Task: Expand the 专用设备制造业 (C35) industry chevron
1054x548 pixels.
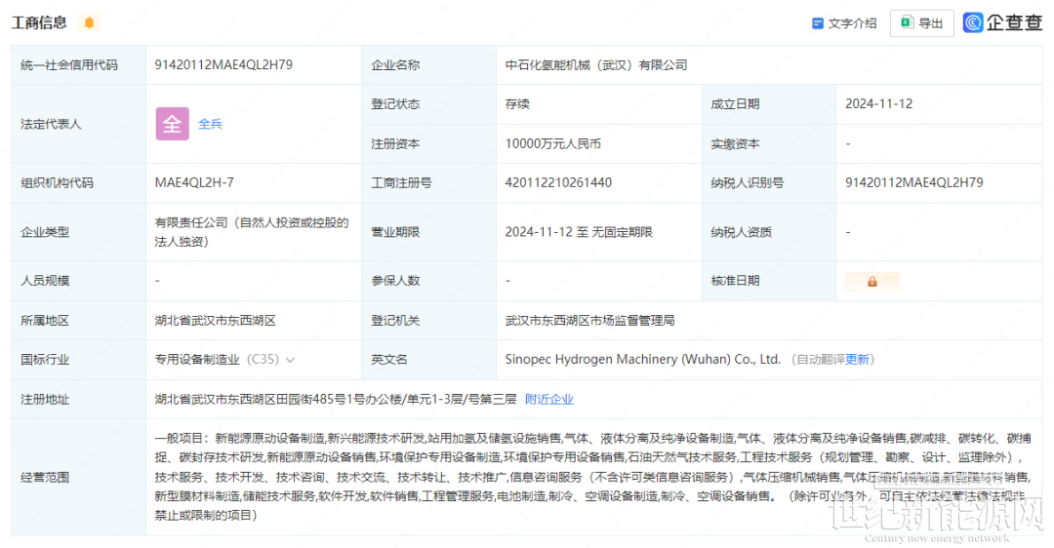Action: pos(290,360)
